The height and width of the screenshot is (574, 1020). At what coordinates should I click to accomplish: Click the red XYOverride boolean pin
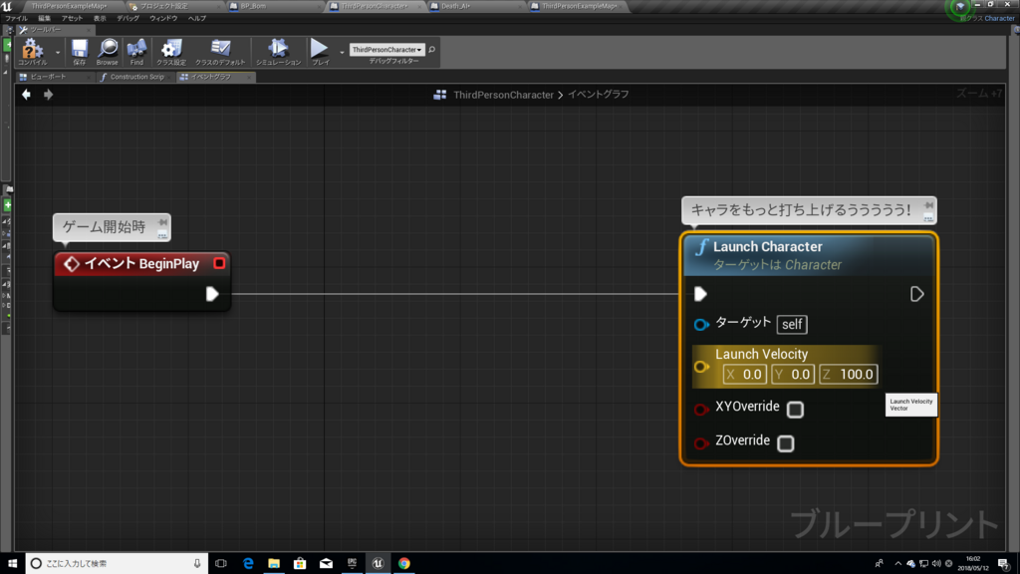[700, 410]
